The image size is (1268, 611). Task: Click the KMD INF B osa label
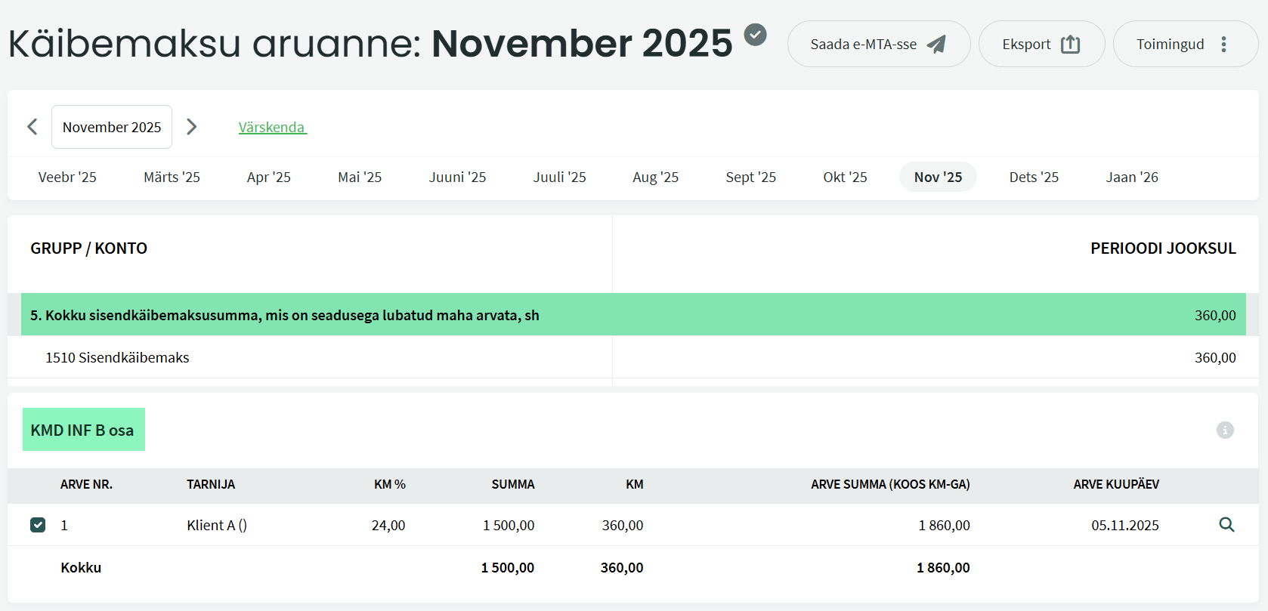tap(83, 430)
